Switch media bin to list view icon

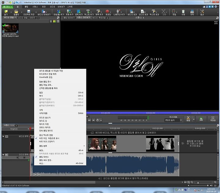point(58,21)
